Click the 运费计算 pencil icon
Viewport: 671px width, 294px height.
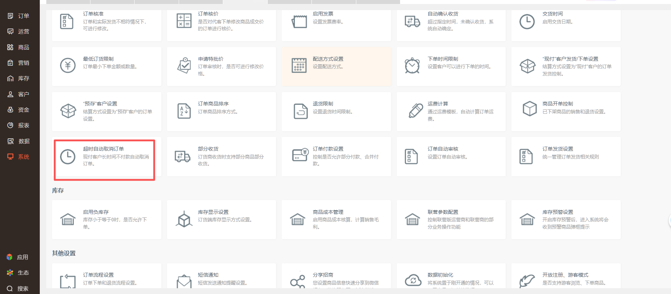click(416, 111)
